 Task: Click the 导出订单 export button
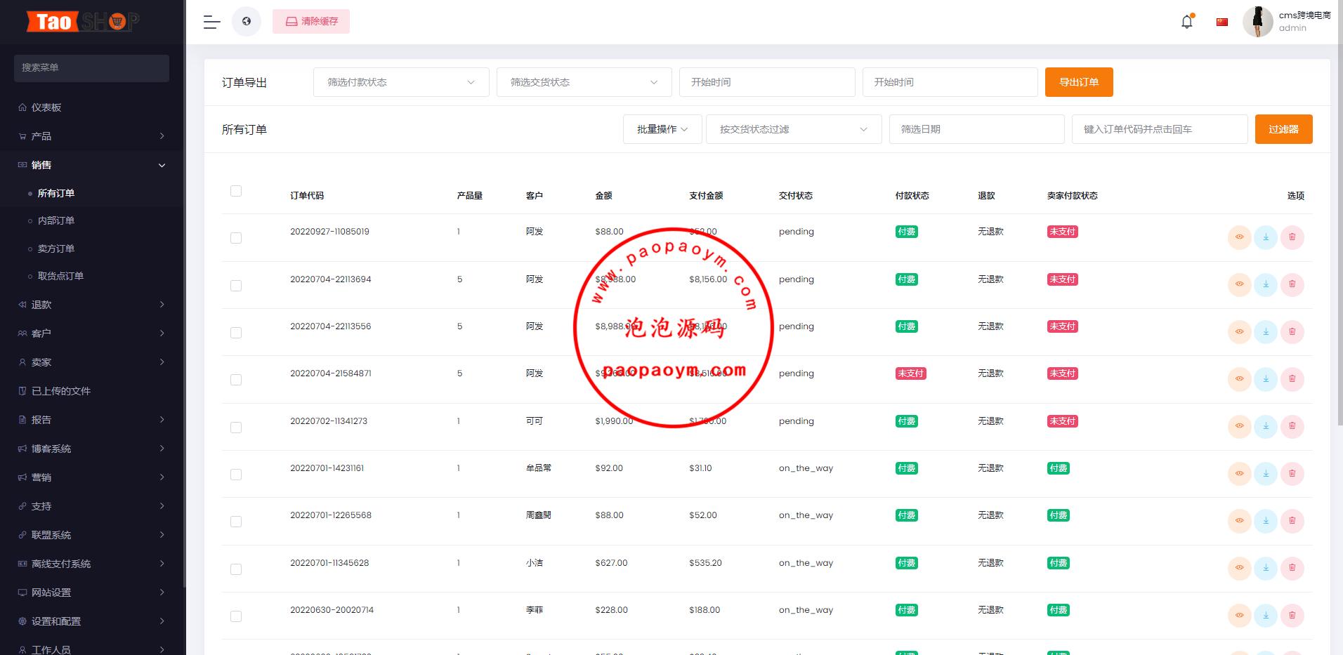pos(1078,82)
